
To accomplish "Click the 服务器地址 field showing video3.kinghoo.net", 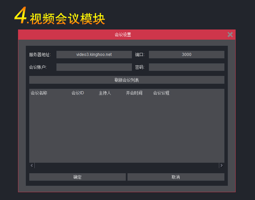I will [94, 55].
